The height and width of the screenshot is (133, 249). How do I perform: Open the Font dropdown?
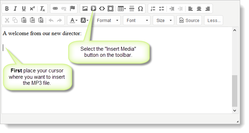(x=137, y=20)
